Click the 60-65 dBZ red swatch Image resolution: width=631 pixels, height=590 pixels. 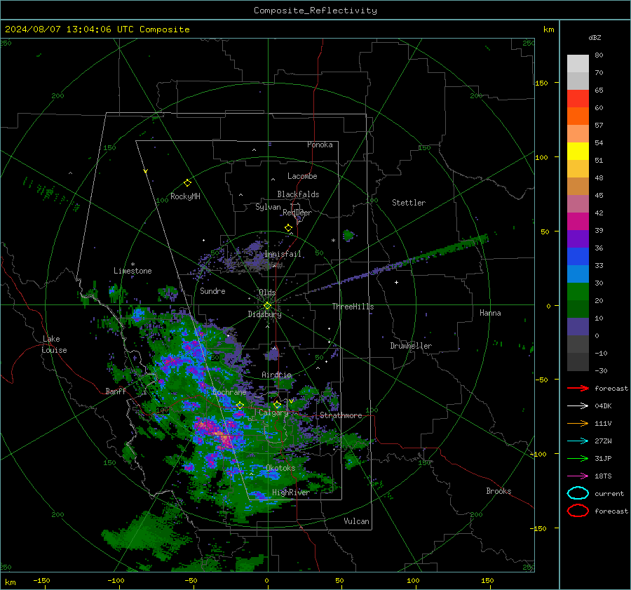[578, 99]
